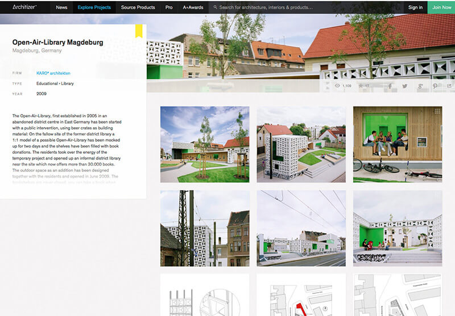
Task: Pin the project on Pinterest
Action: (435, 86)
